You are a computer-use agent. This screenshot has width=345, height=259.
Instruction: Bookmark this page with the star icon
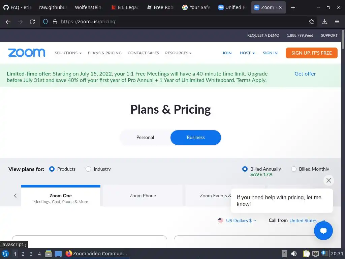coord(311,22)
